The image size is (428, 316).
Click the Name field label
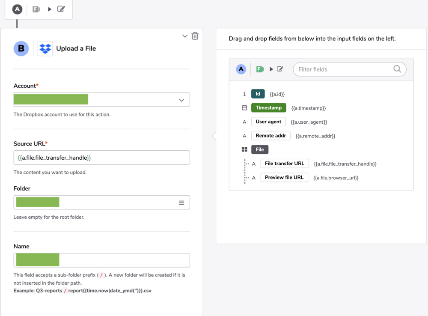click(x=21, y=246)
